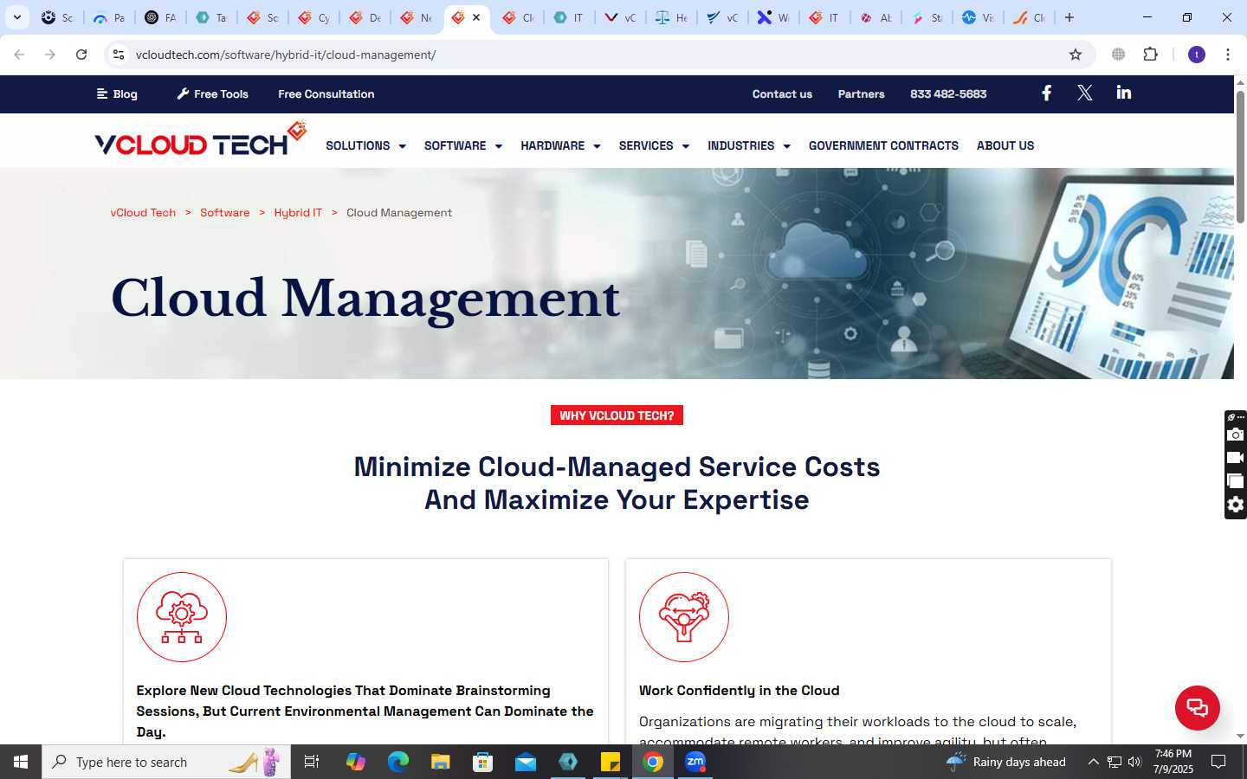The image size is (1247, 779).
Task: Switch to the Zoho 'IT' browser tab
Action: [569, 17]
